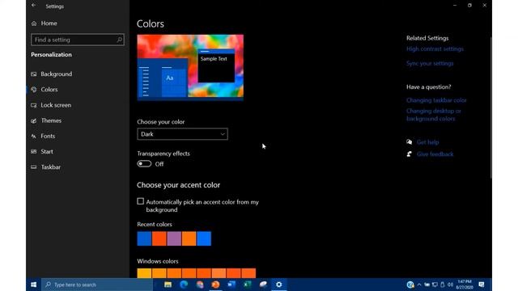Check Automatically pick an accent color

140,201
